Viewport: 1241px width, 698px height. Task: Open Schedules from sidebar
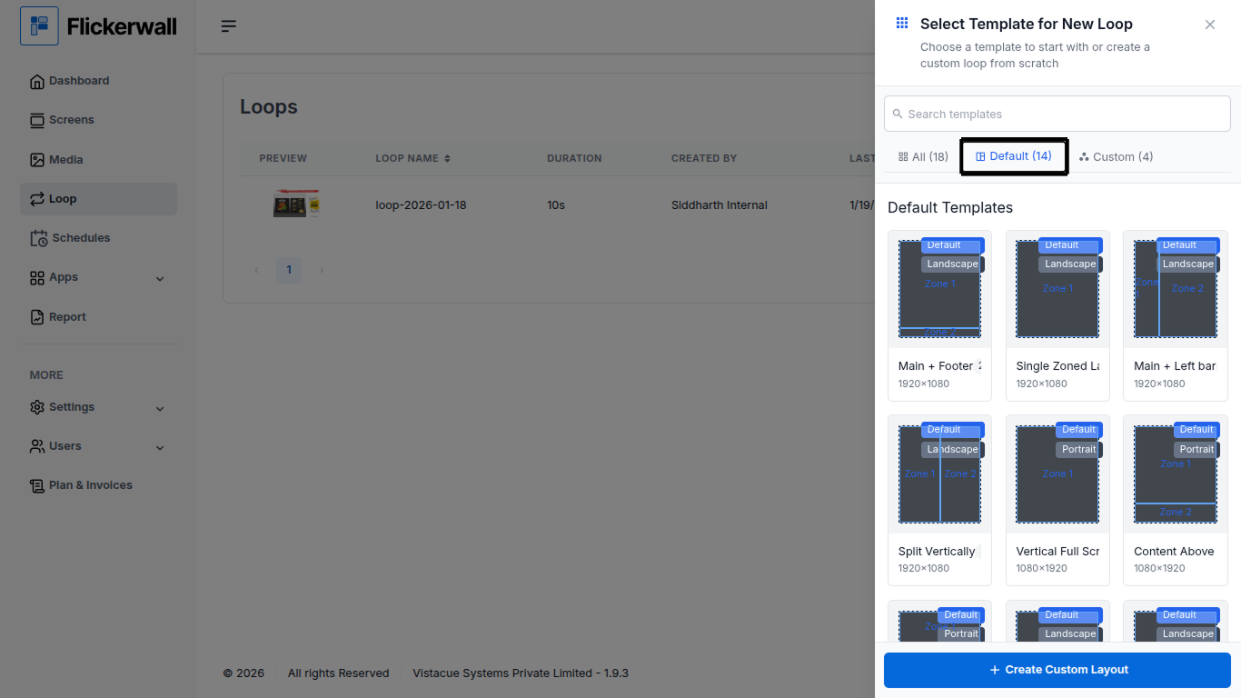[x=99, y=238]
